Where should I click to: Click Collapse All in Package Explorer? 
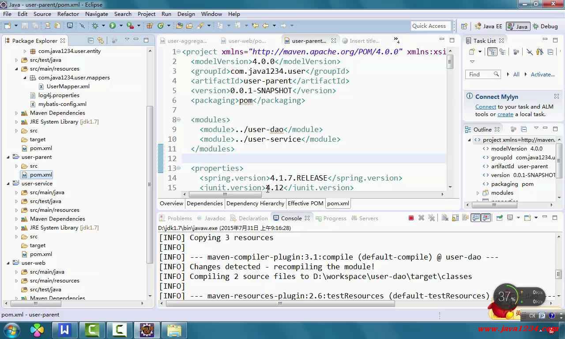point(91,41)
